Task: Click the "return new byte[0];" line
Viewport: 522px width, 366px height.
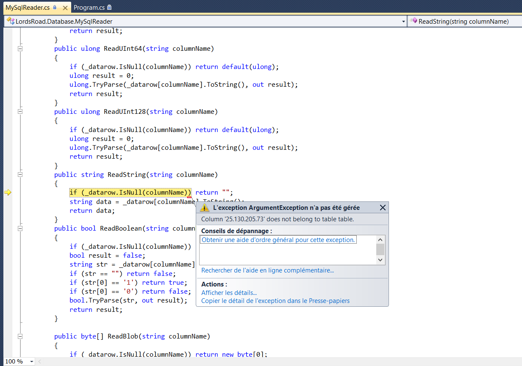Action: [x=231, y=355]
